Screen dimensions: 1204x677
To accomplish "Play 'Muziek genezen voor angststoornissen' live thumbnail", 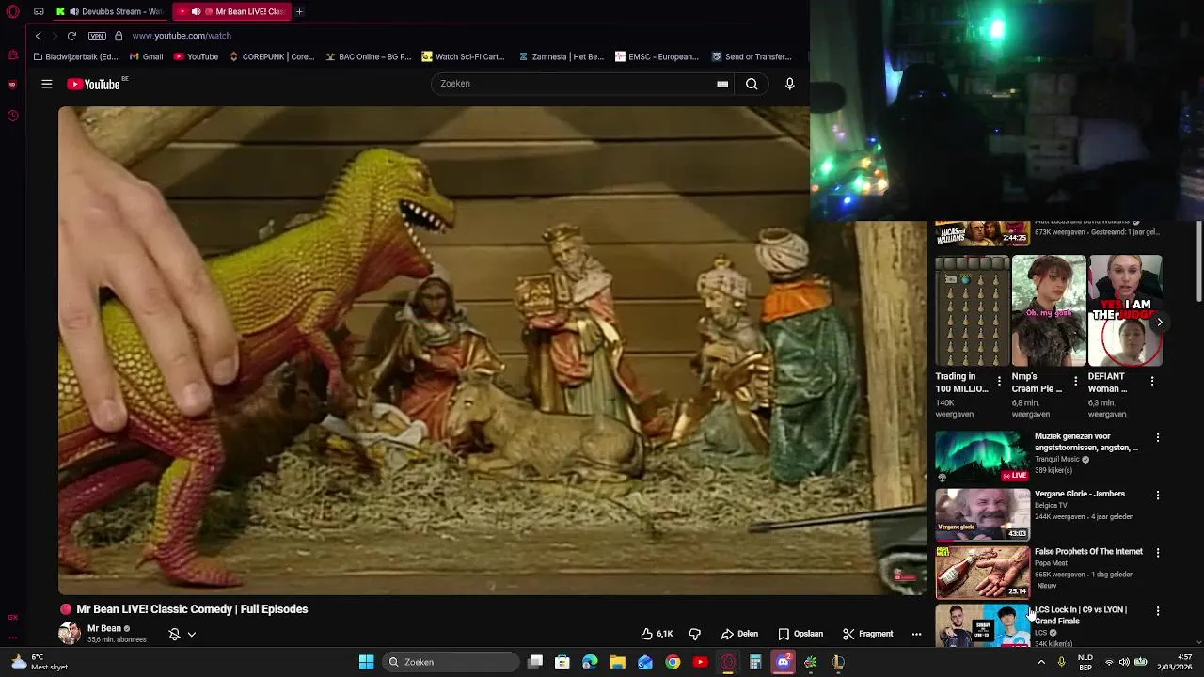I will pyautogui.click(x=982, y=457).
